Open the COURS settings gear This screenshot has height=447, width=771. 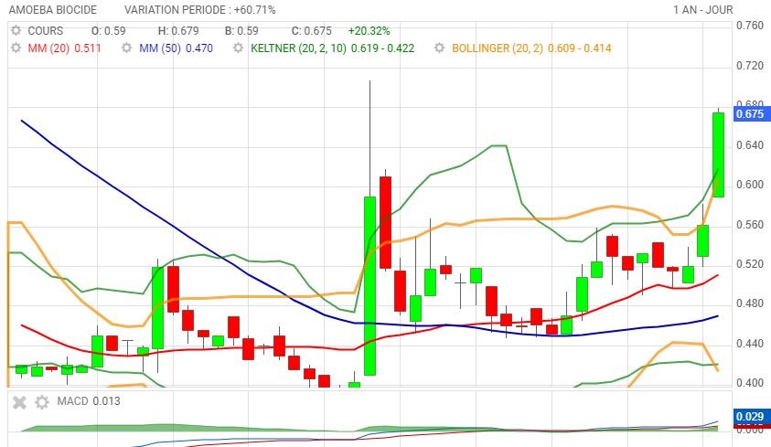coord(16,30)
